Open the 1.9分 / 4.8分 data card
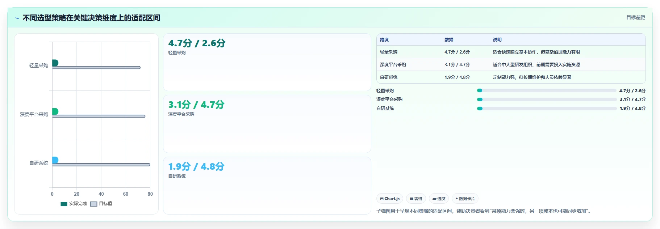This screenshot has height=229, width=660. tap(267, 186)
